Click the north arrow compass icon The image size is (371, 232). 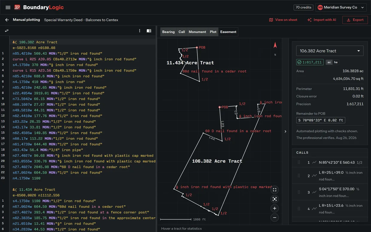click(275, 45)
